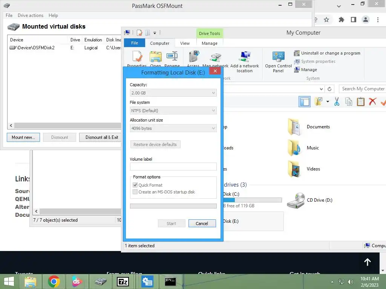Click the Start button in Format dialog

pyautogui.click(x=172, y=224)
